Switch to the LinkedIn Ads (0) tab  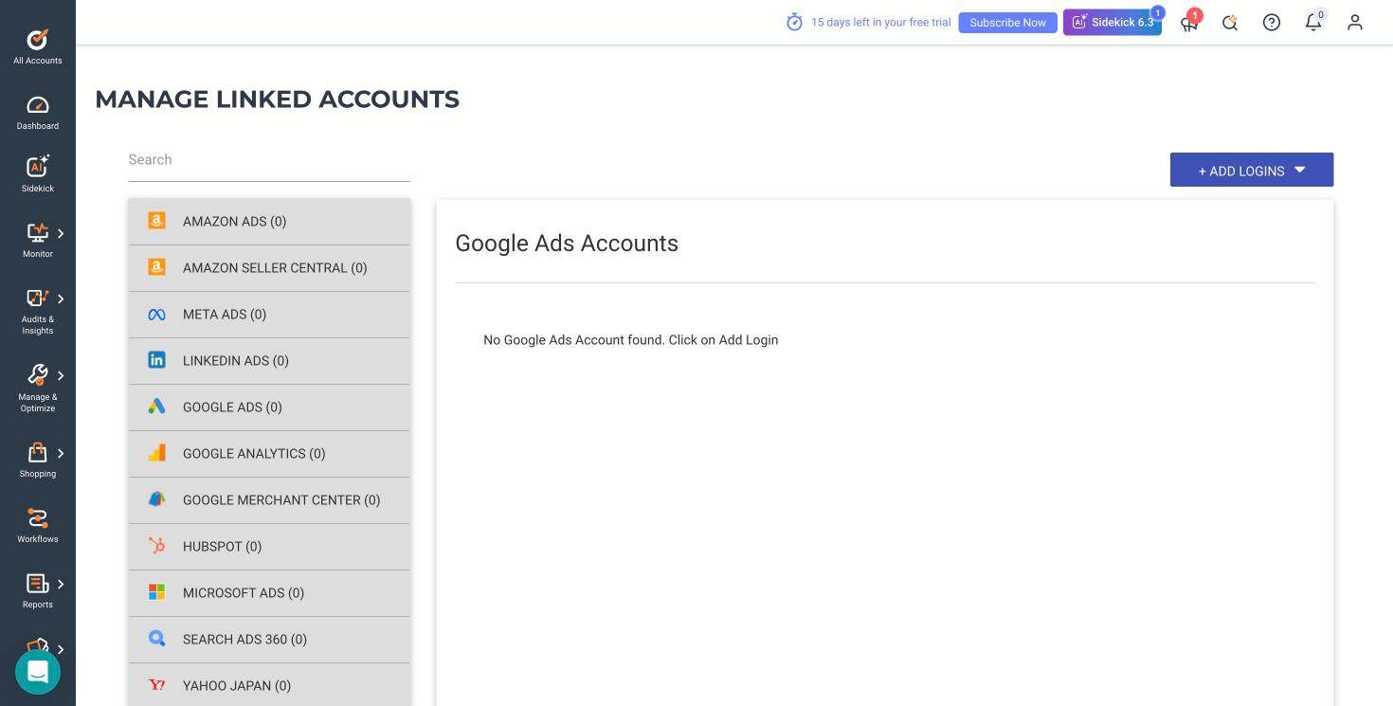click(269, 361)
